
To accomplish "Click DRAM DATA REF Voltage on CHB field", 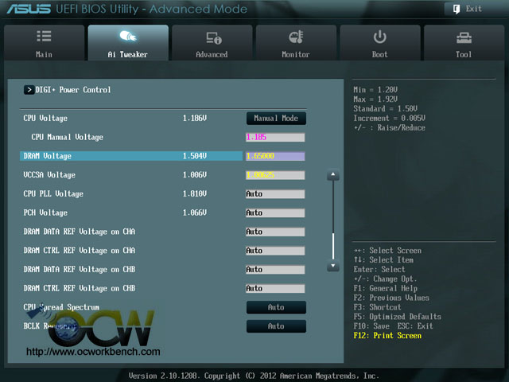I will [x=275, y=270].
